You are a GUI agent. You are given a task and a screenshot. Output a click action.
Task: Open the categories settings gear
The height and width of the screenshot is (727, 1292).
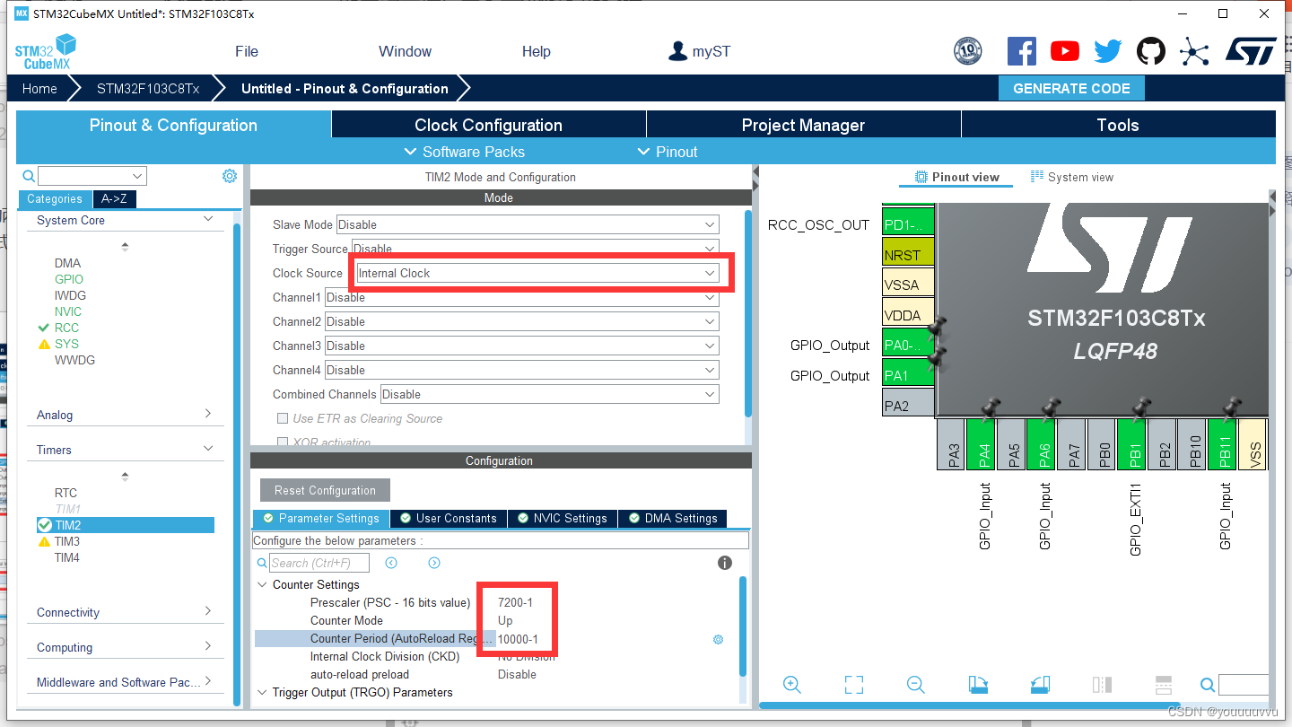pyautogui.click(x=230, y=176)
